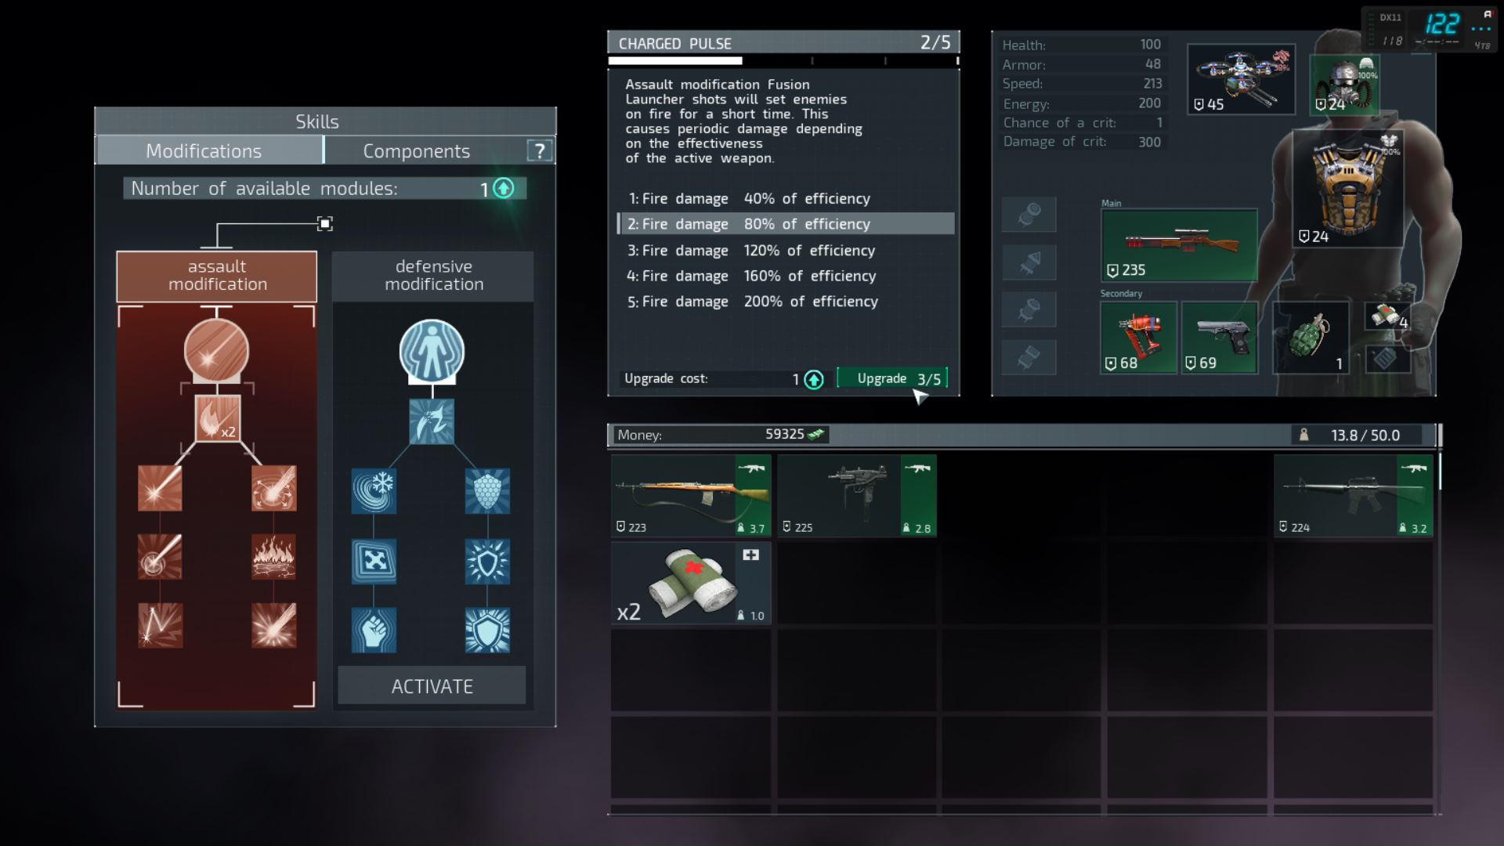Screen dimensions: 1504x846
Task: Select the SKS rifle in inventory 223
Action: pos(691,496)
